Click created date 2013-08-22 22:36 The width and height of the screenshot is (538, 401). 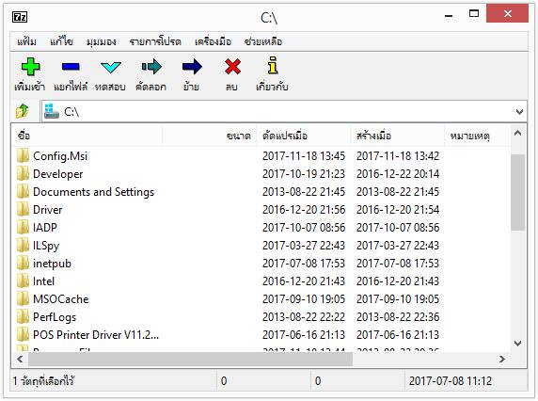tap(398, 317)
